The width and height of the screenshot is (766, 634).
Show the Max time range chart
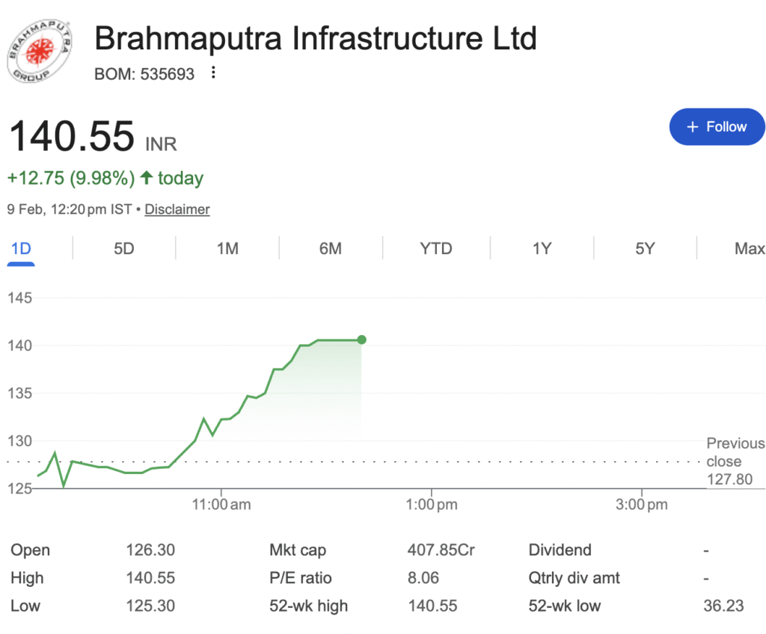(x=749, y=248)
